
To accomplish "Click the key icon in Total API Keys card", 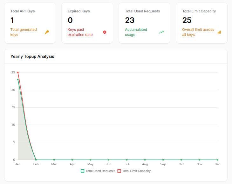I will pyautogui.click(x=47, y=32).
